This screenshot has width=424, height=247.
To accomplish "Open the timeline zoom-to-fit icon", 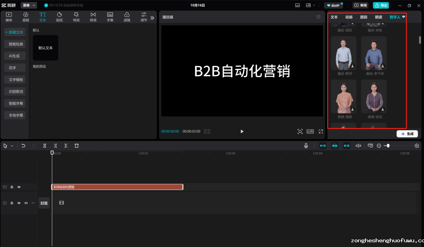I will click(x=370, y=146).
